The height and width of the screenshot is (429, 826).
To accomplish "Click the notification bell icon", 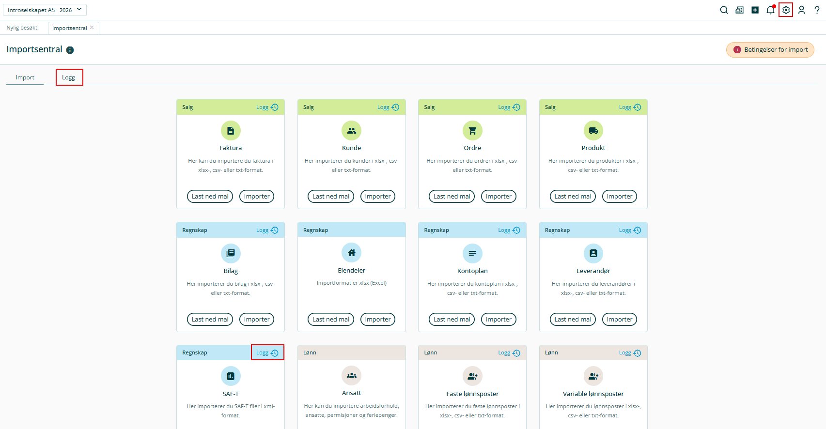I will [770, 10].
